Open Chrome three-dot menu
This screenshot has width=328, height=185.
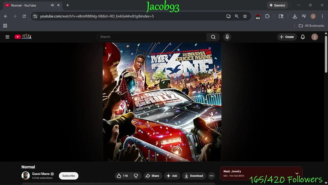pyautogui.click(x=322, y=16)
